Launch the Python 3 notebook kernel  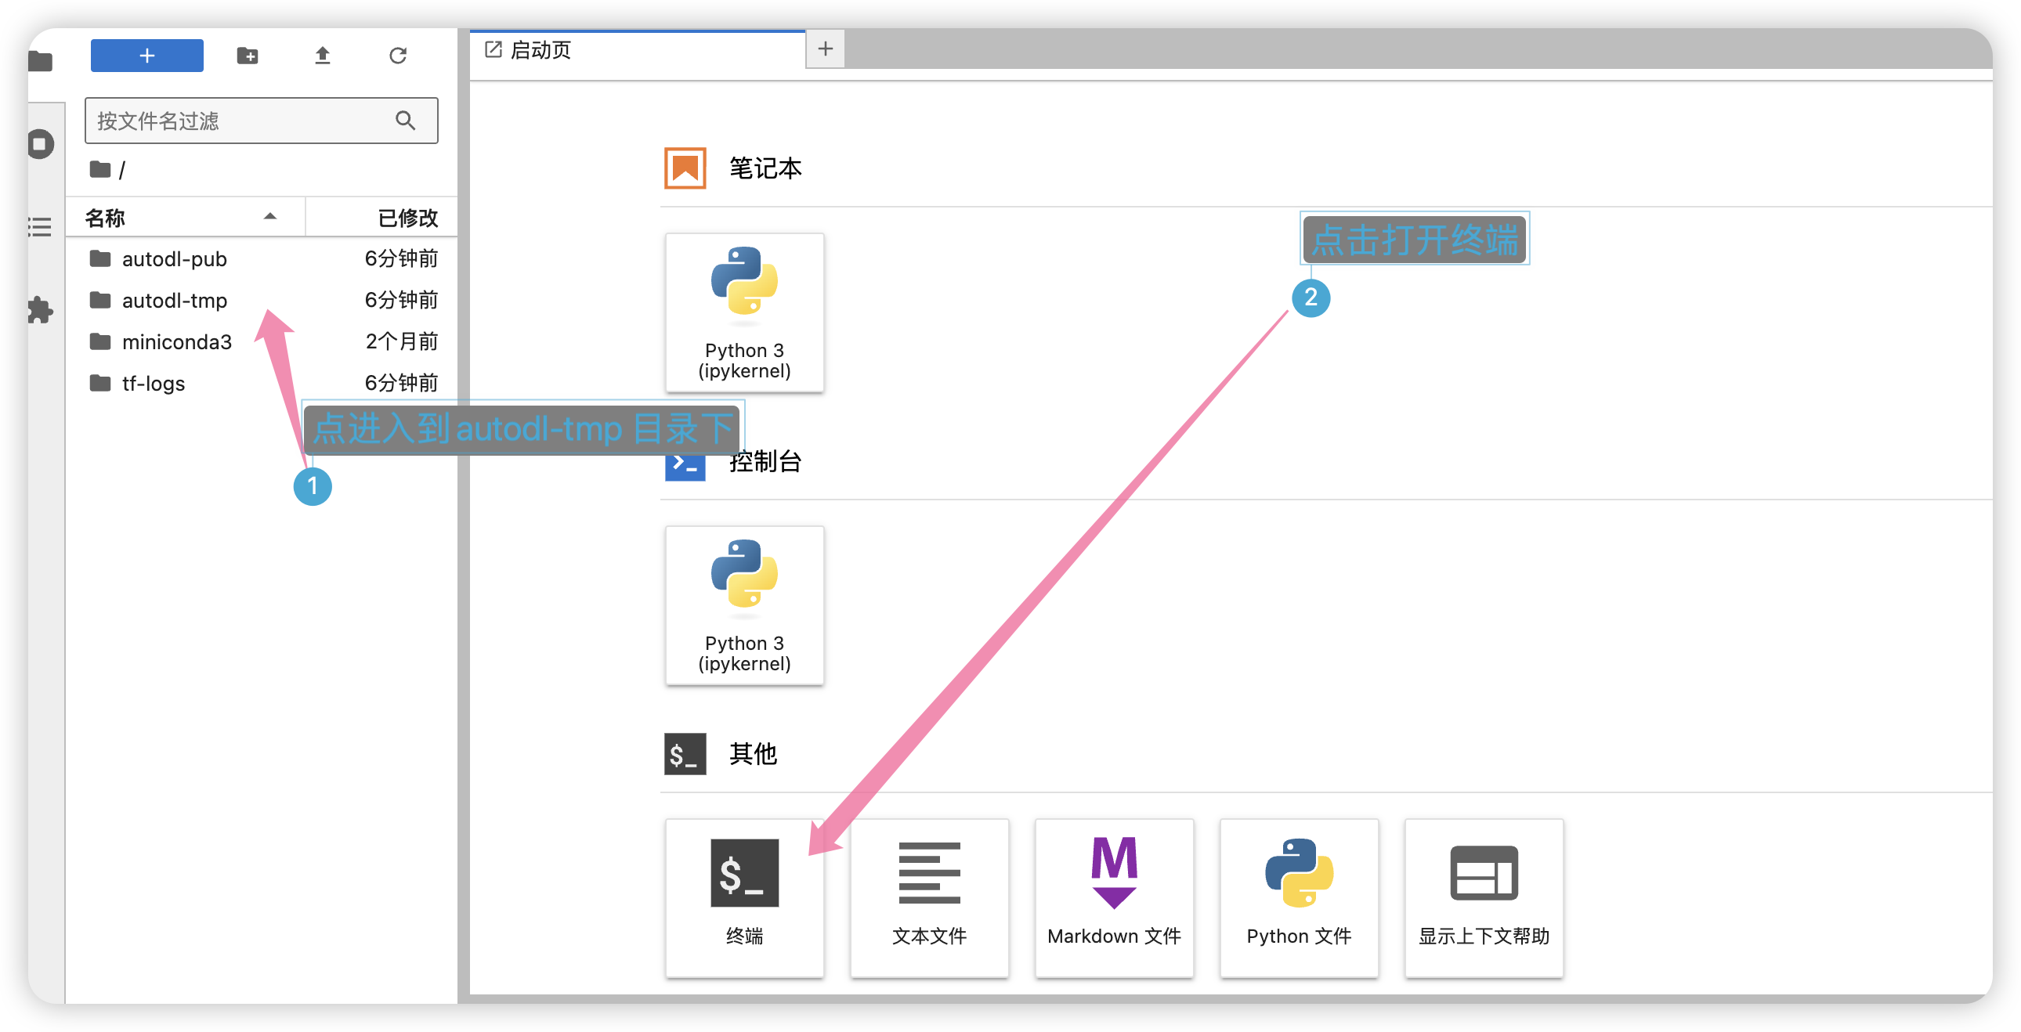tap(743, 312)
